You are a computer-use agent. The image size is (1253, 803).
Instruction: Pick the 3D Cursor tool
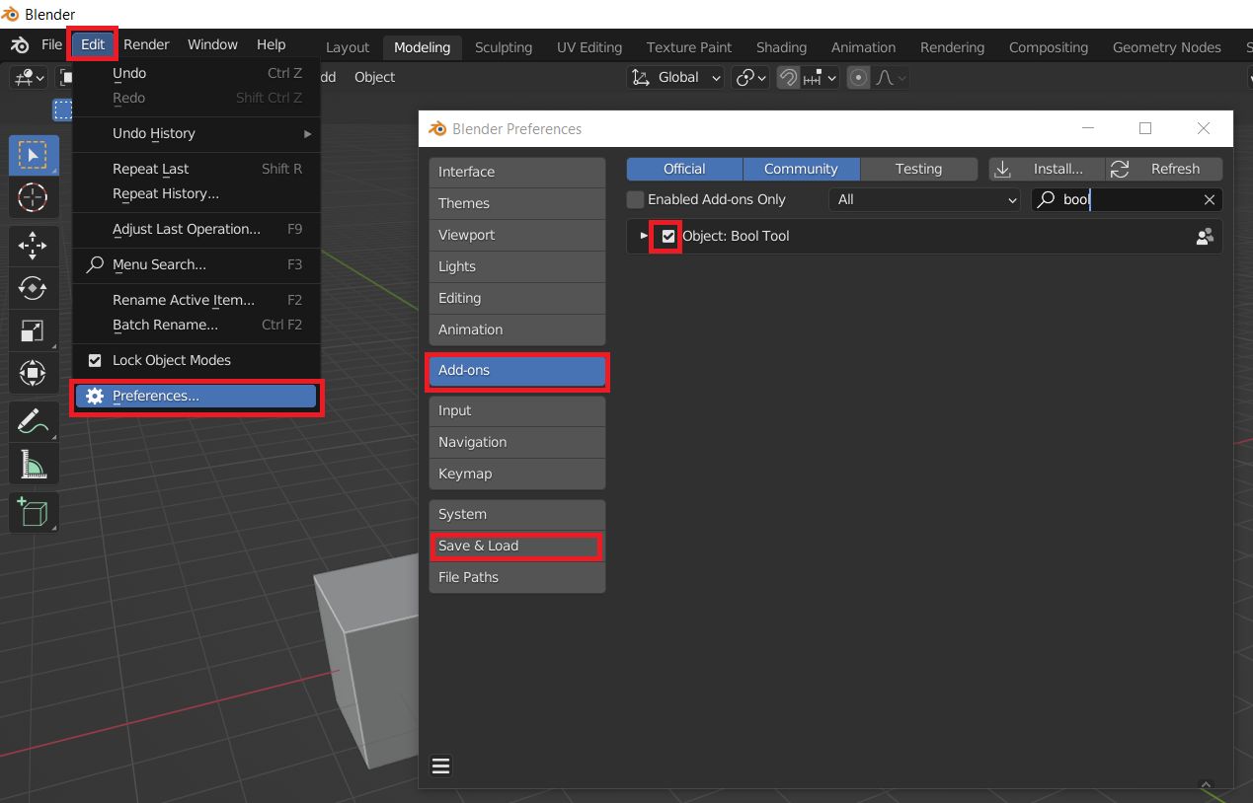tap(34, 198)
